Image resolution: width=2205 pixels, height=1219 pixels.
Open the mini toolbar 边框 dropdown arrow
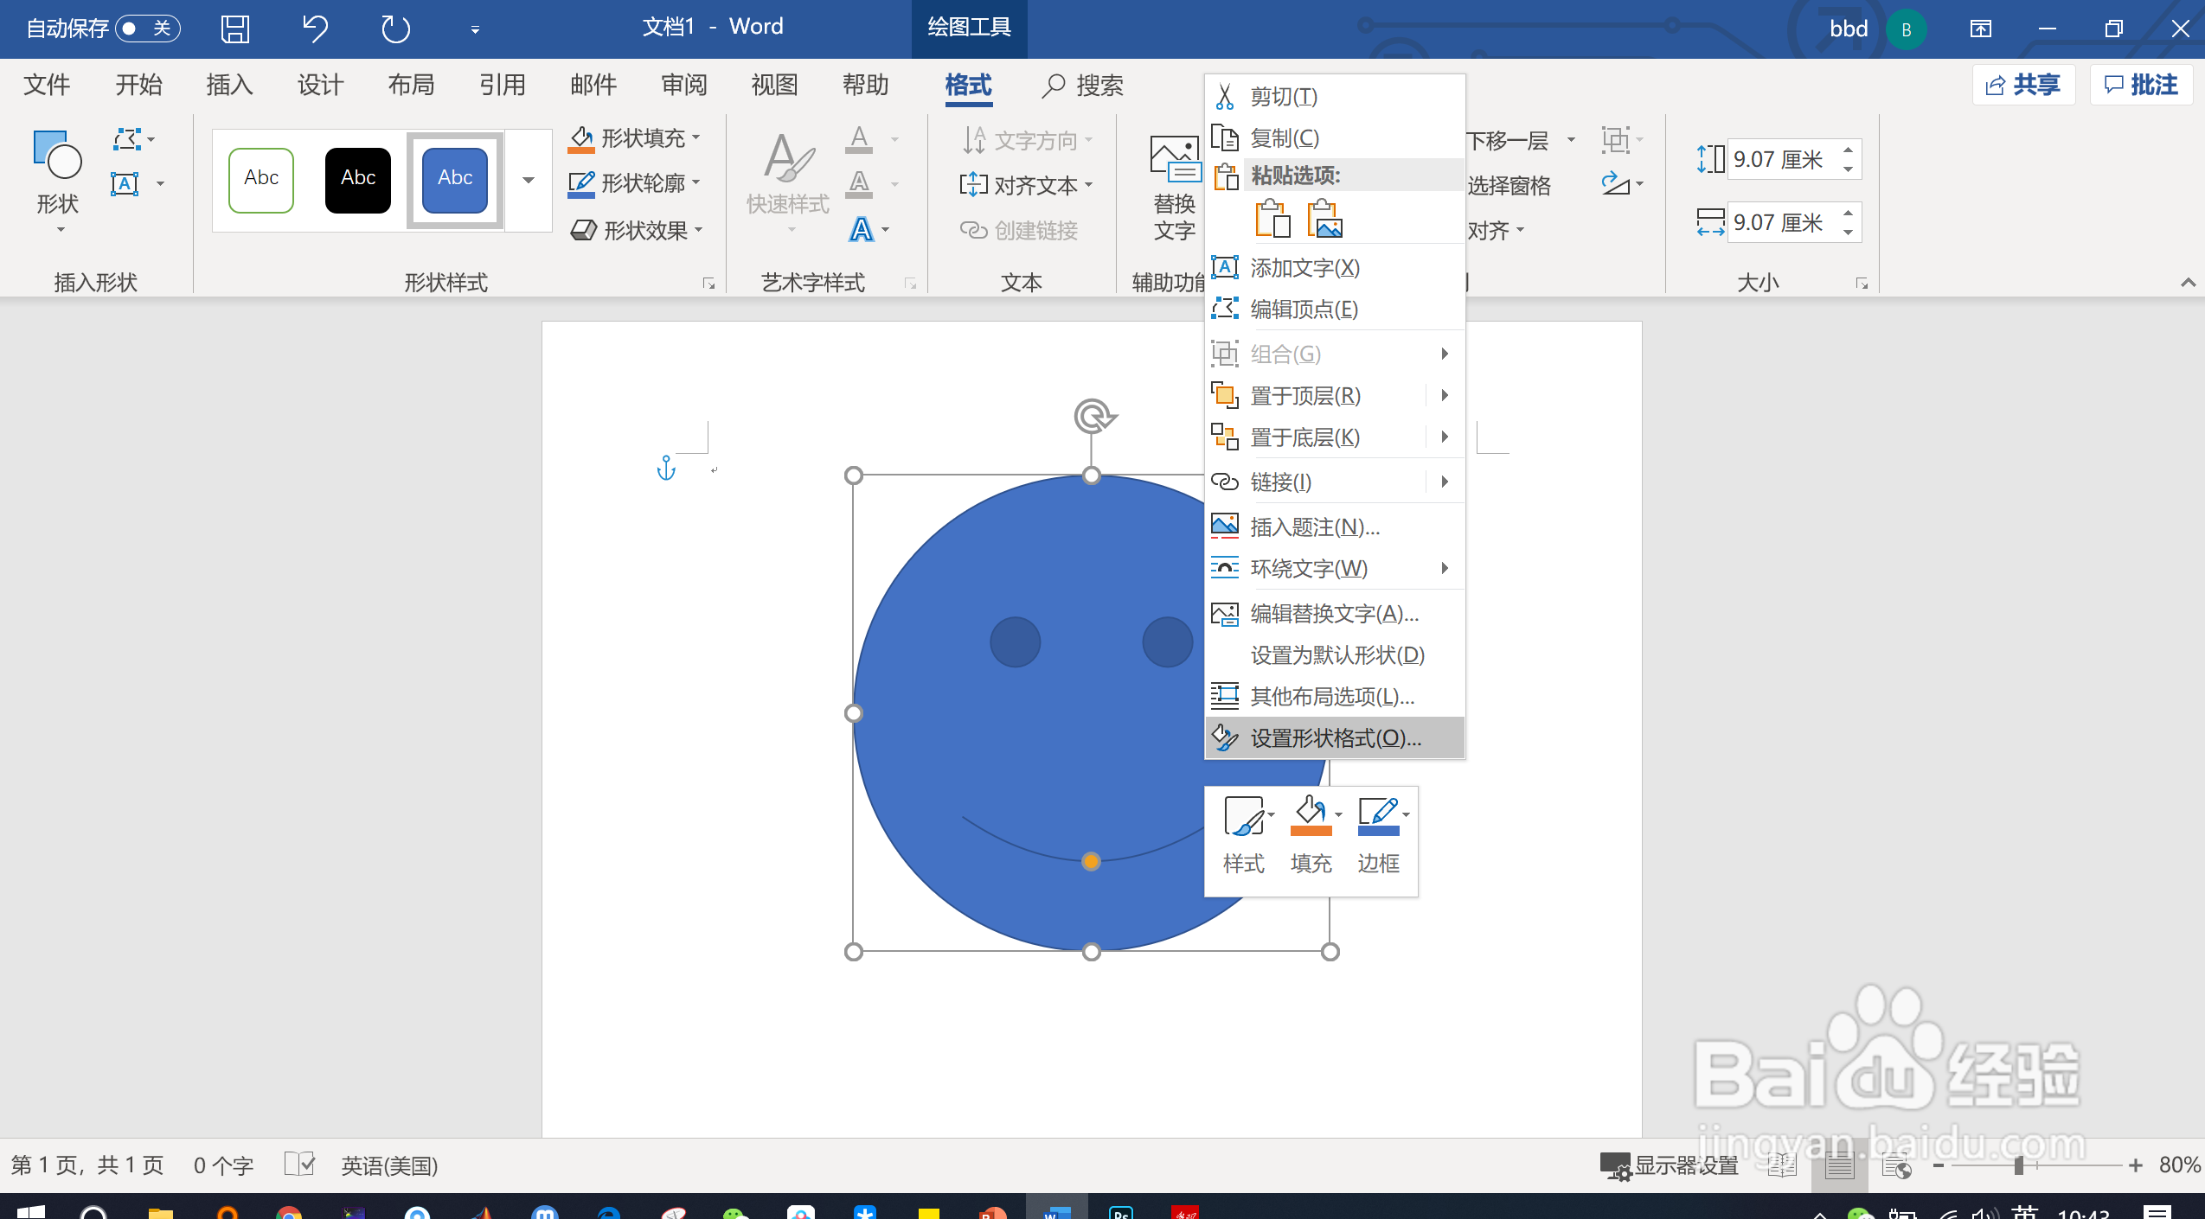point(1406,814)
